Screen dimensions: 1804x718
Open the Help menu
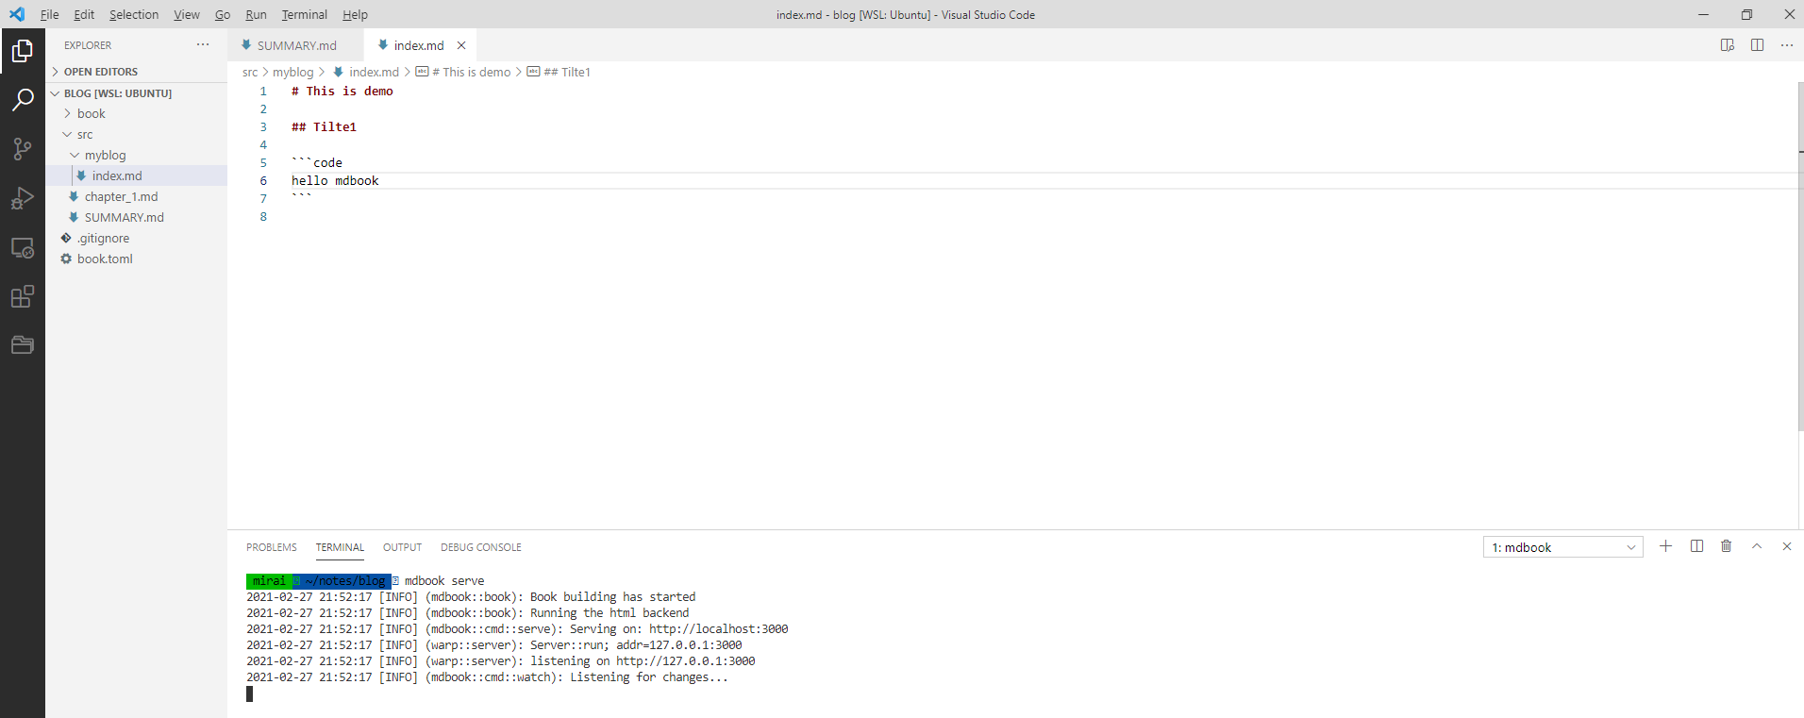355,14
